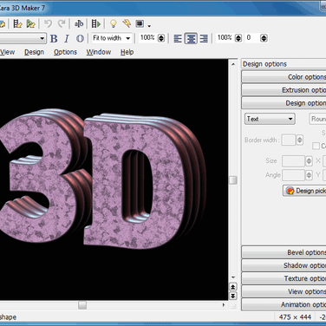The height and width of the screenshot is (326, 326).
Task: Expand the Texture options panel
Action: [x=284, y=278]
